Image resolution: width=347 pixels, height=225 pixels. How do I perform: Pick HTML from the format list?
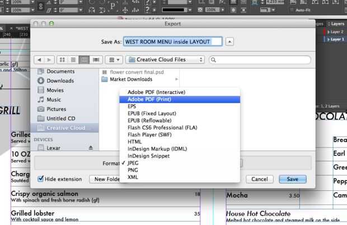(x=180, y=142)
